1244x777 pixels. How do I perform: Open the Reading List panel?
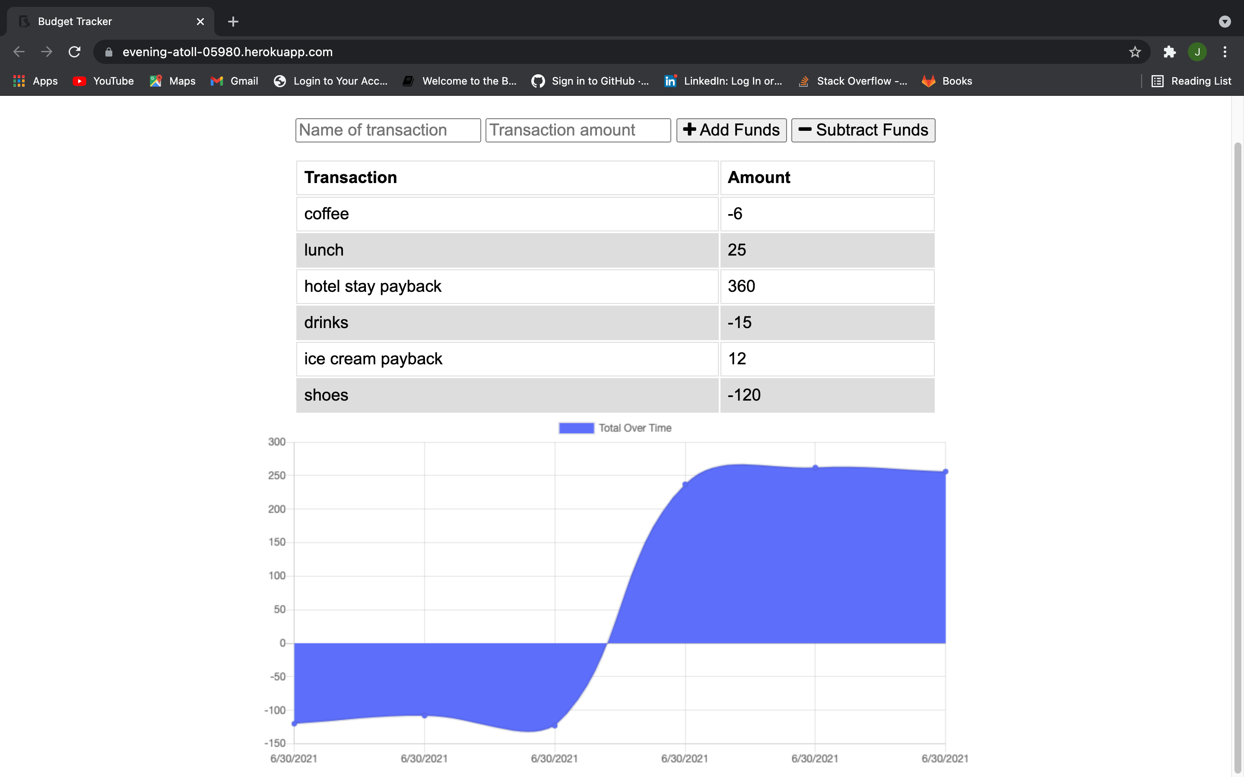[x=1191, y=81]
